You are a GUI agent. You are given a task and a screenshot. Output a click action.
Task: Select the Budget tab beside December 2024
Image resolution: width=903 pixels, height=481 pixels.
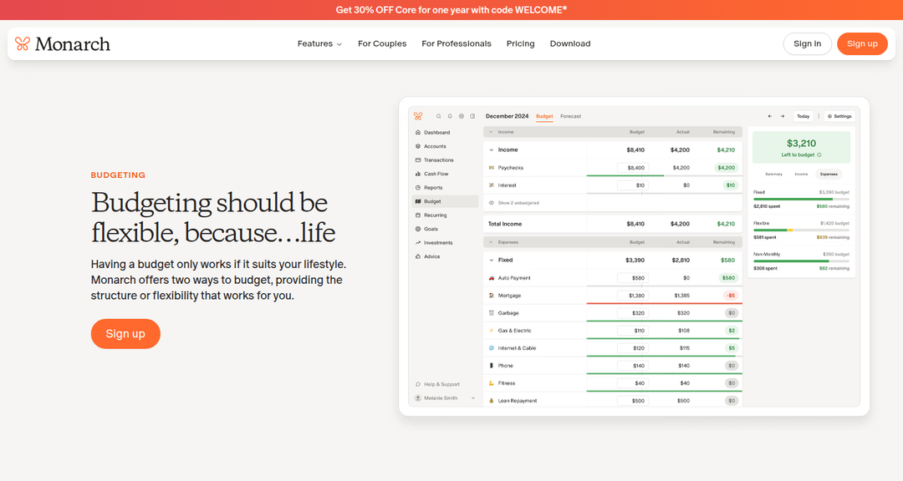(x=544, y=116)
